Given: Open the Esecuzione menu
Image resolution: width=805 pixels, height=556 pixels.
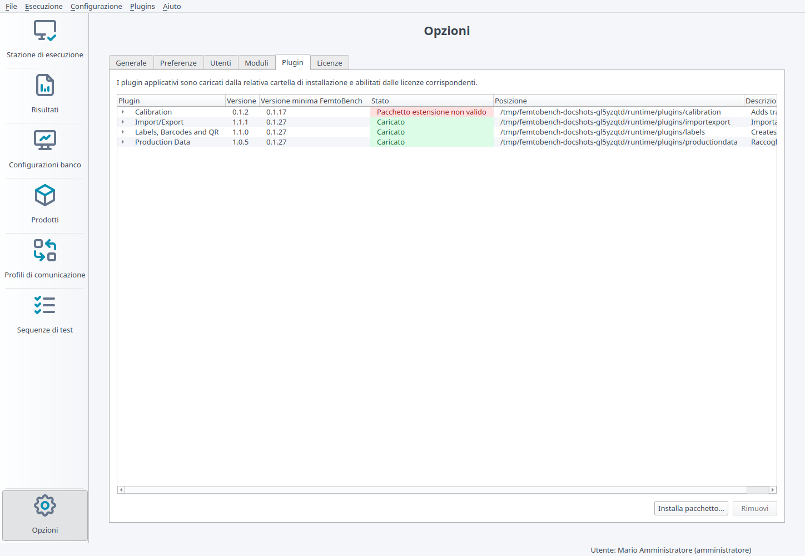Looking at the screenshot, I should point(44,6).
